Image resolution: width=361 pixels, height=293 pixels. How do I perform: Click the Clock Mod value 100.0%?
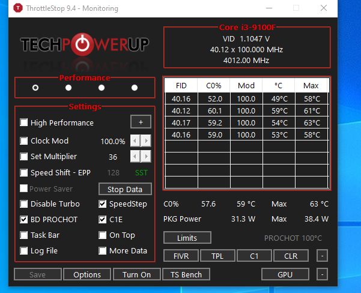113,141
